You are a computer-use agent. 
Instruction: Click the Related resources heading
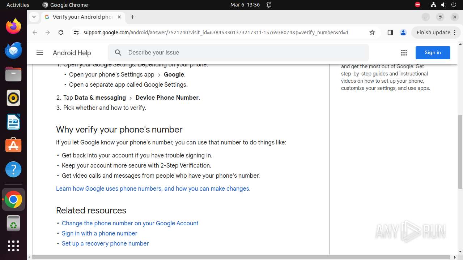click(x=91, y=211)
